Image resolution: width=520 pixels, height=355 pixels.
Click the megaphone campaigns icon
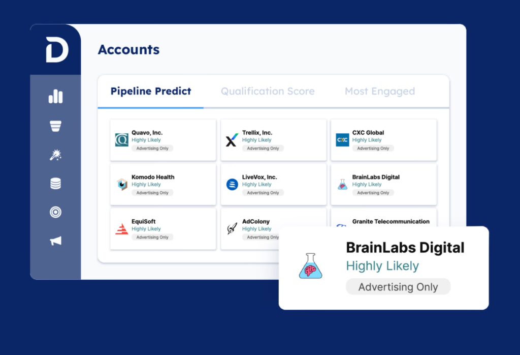click(x=55, y=241)
